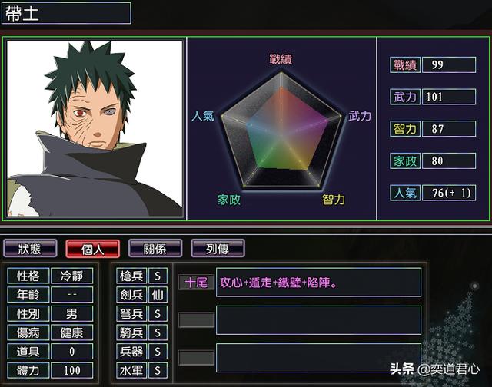Select the empty second skill slot button

point(197,320)
